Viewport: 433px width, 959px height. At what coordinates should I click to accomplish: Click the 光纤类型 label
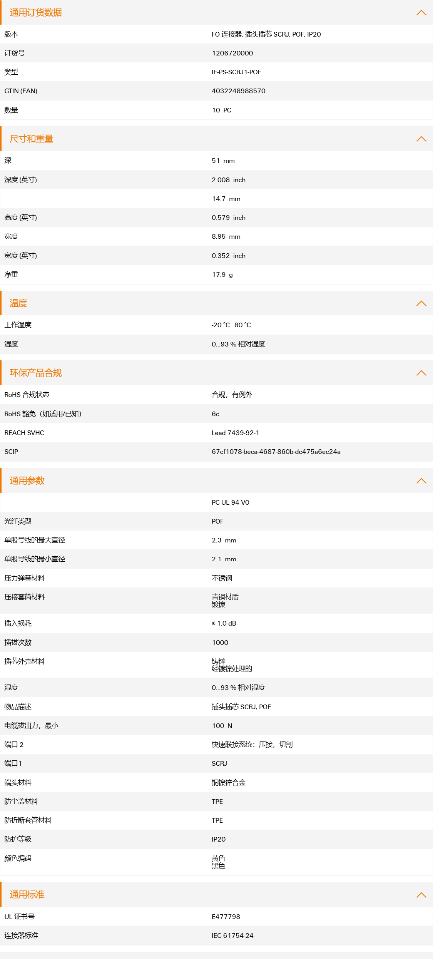click(18, 521)
